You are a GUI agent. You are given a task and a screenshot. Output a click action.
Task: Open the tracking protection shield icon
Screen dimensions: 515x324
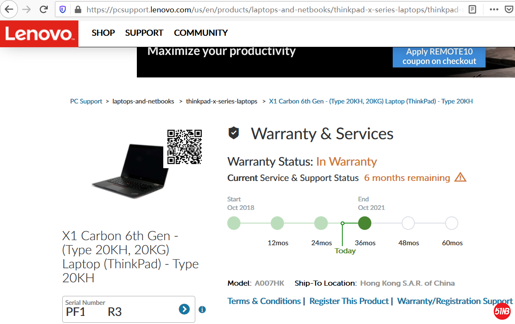pos(63,9)
